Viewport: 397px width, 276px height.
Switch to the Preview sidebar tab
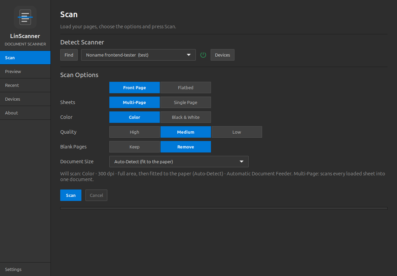point(25,71)
